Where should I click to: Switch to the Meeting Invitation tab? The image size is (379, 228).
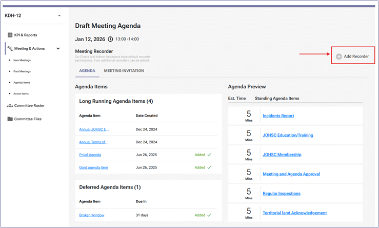(x=124, y=71)
